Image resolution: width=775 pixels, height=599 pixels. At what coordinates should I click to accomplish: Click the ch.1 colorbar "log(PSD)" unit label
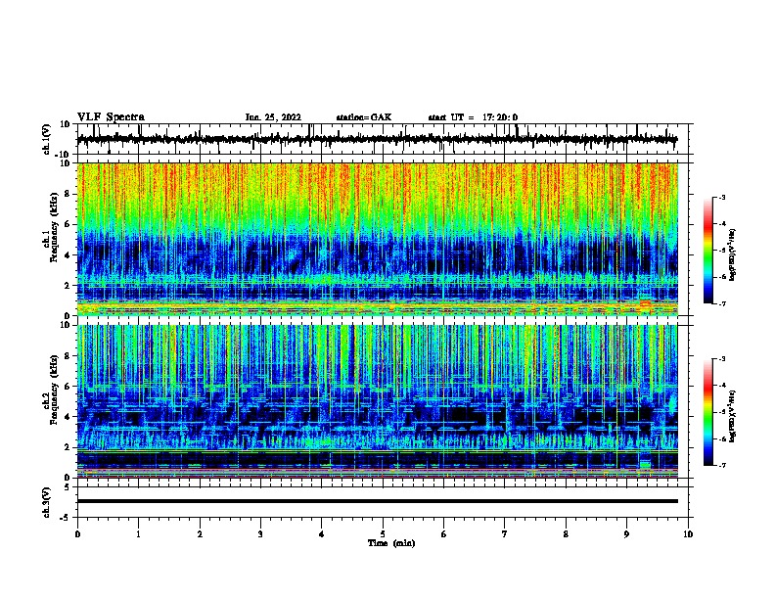733,255
